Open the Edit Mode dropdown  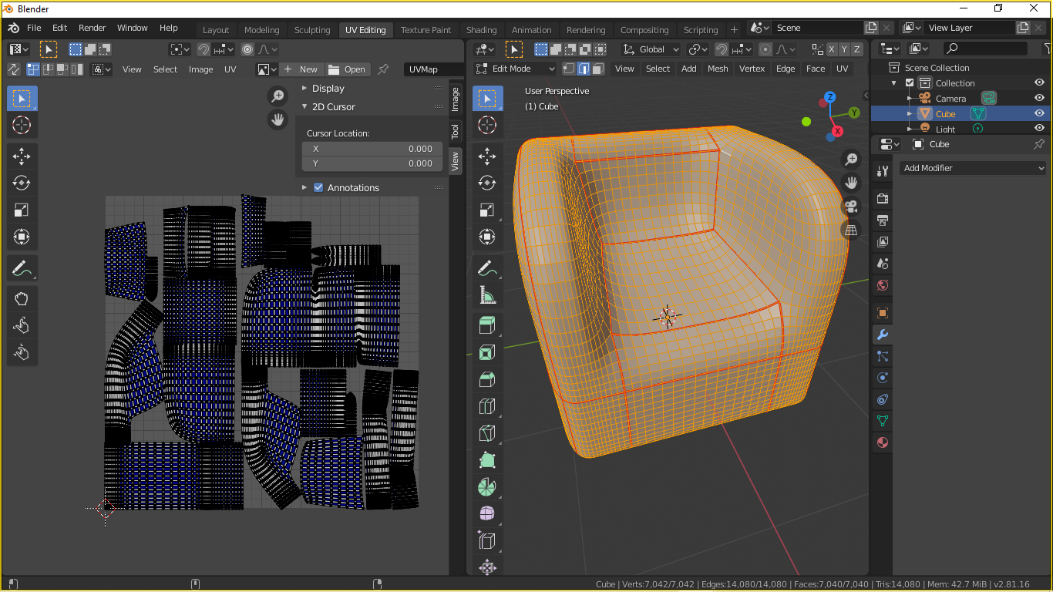[x=513, y=69]
